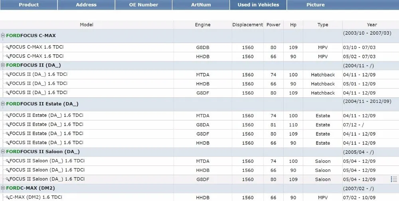Select FORD FOCUS II Saloon (DA_) group title
Screen dimensions: 399x201
[x=43, y=152]
